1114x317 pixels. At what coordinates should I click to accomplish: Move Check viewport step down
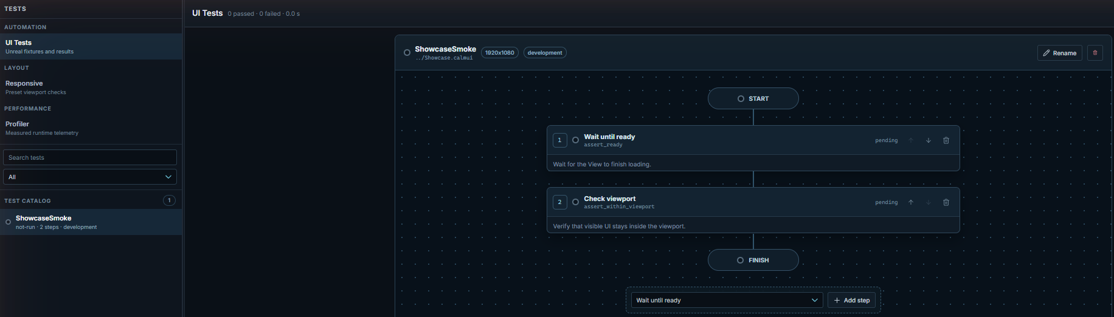pyautogui.click(x=929, y=202)
